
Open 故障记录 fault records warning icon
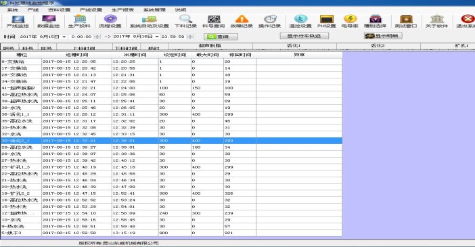242,22
